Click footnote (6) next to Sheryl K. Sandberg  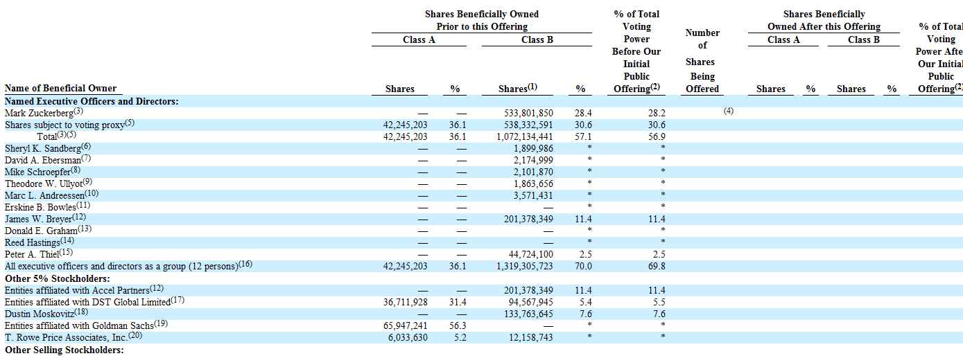[86, 147]
